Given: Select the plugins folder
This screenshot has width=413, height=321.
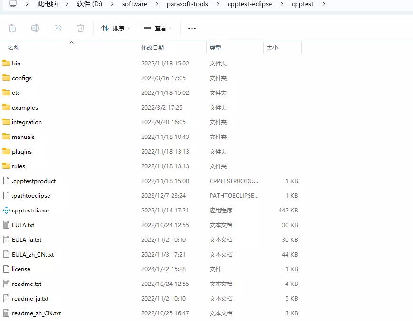Looking at the screenshot, I should click(x=22, y=151).
